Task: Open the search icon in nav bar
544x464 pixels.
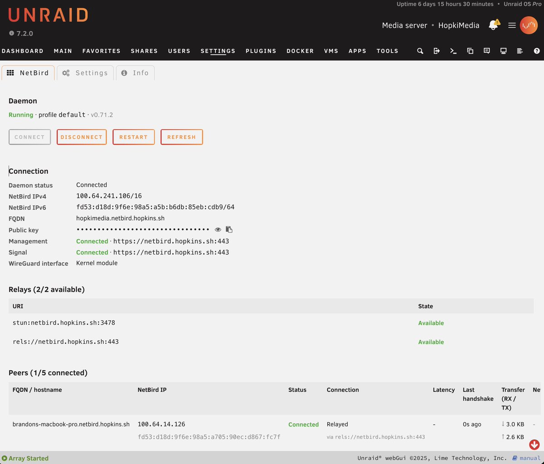Action: pos(420,51)
